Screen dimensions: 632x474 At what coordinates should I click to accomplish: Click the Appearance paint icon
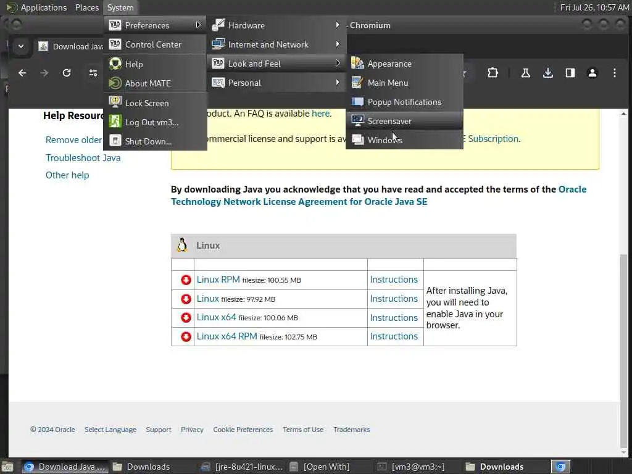pyautogui.click(x=357, y=64)
